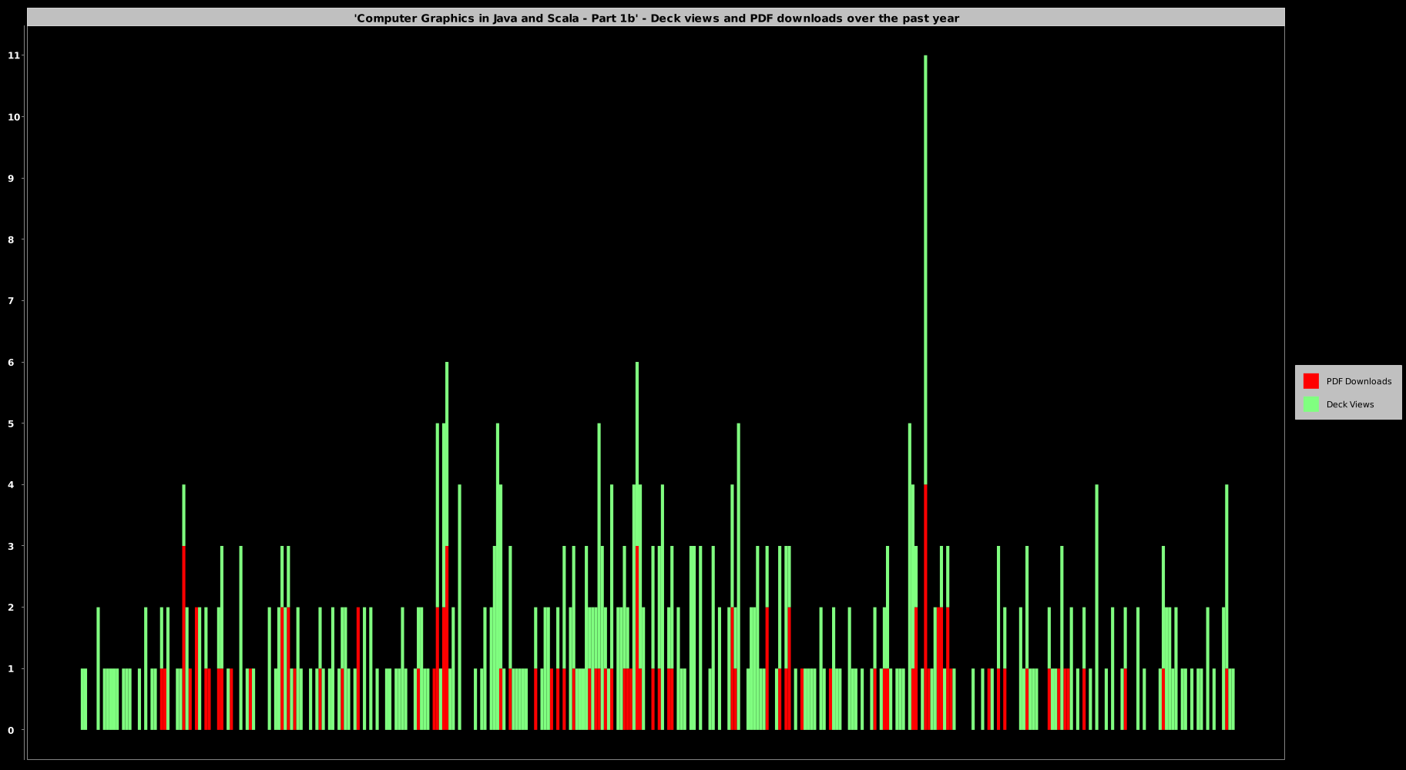Screen dimensions: 1406x770
Task: Click y-axis label 8
Action: point(11,239)
